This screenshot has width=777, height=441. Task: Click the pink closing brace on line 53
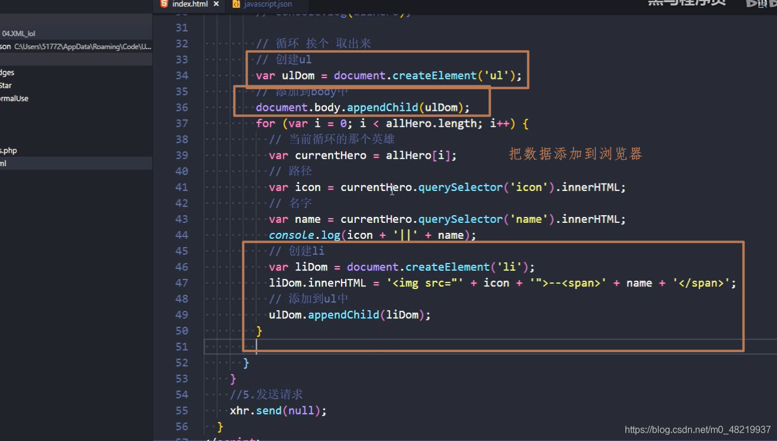[233, 379]
